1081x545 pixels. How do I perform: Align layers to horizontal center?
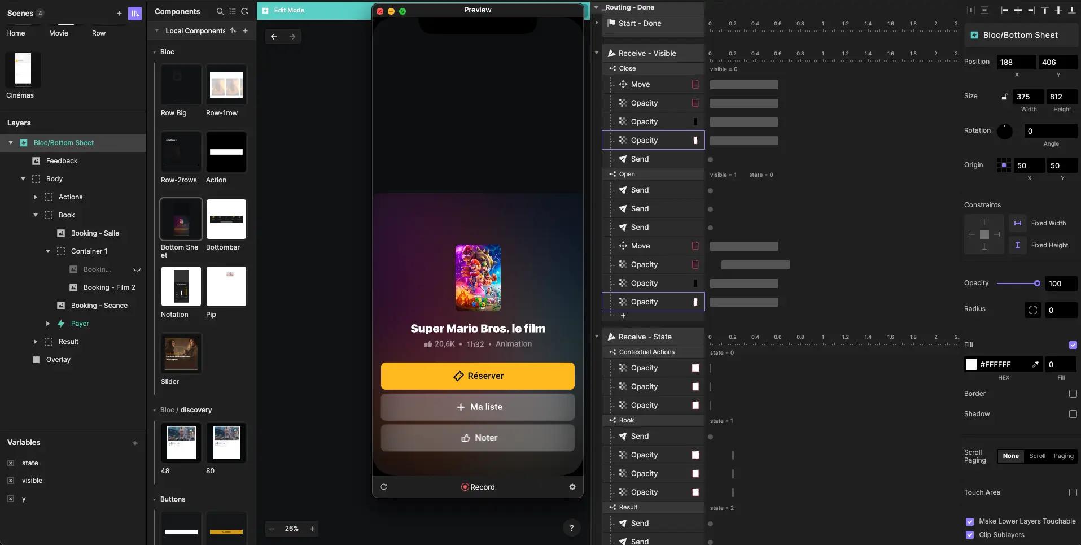[1018, 10]
